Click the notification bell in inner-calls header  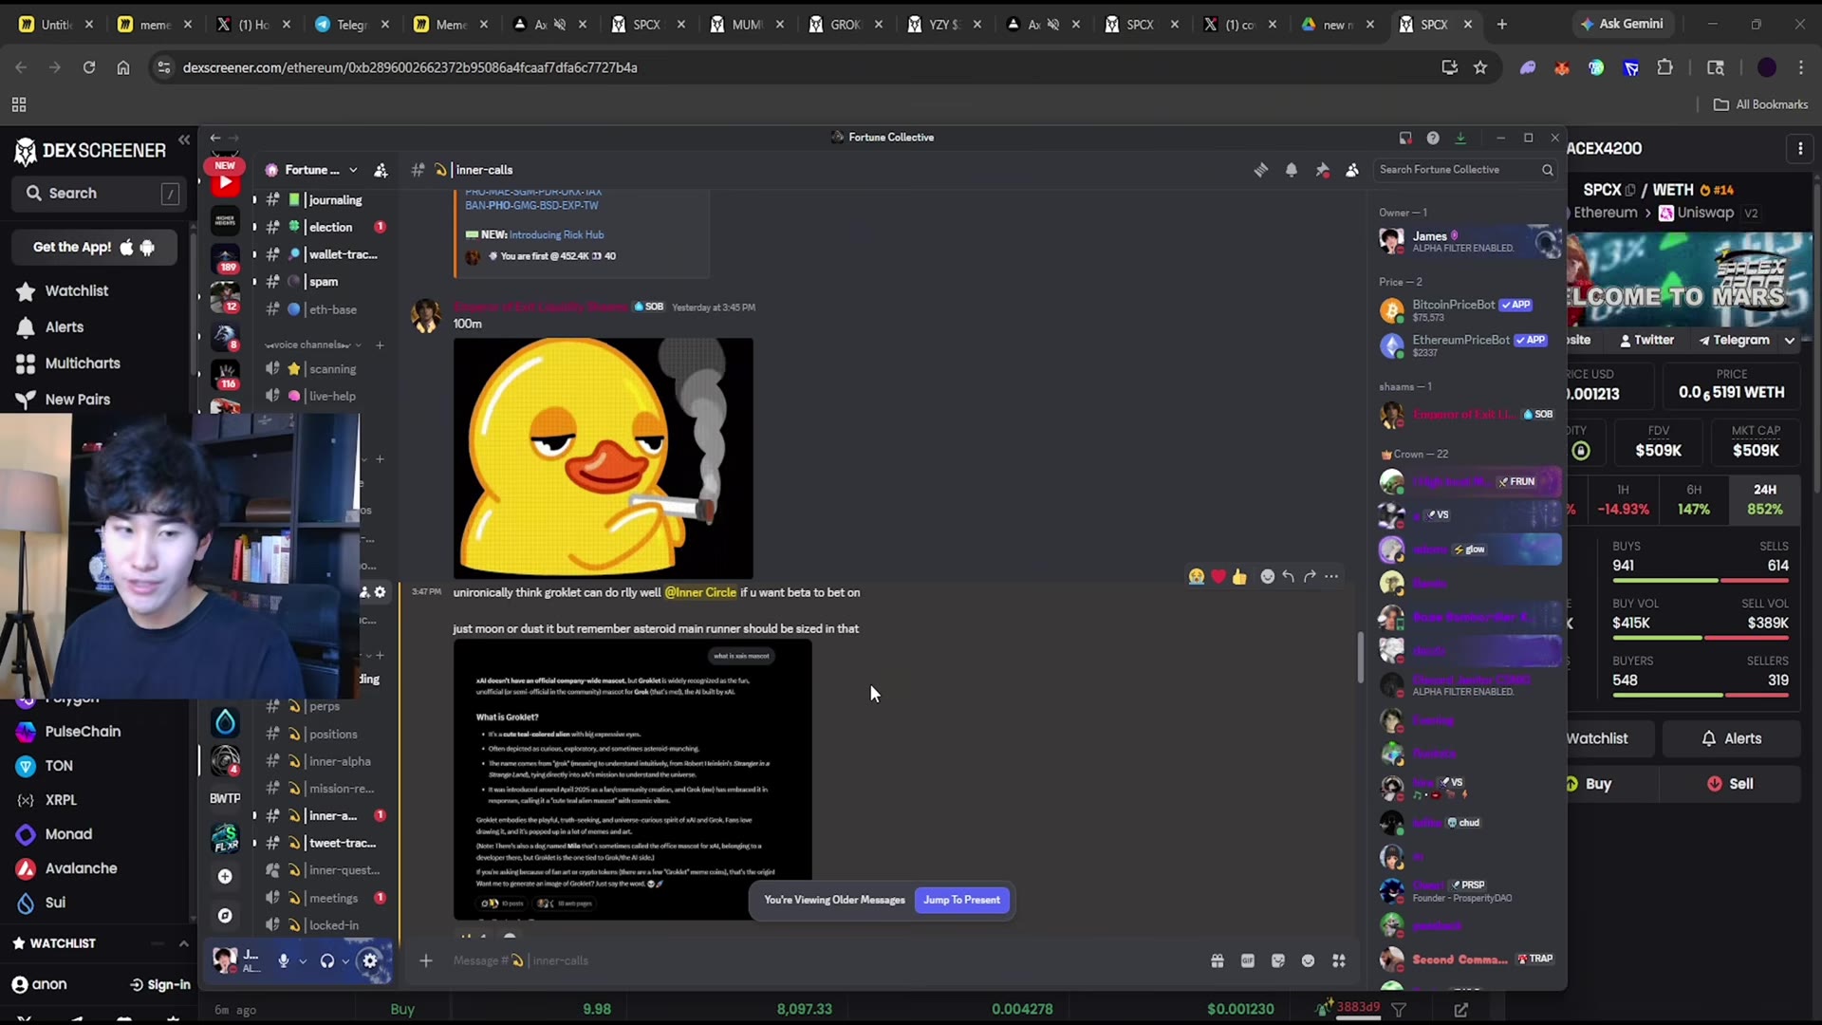point(1292,170)
